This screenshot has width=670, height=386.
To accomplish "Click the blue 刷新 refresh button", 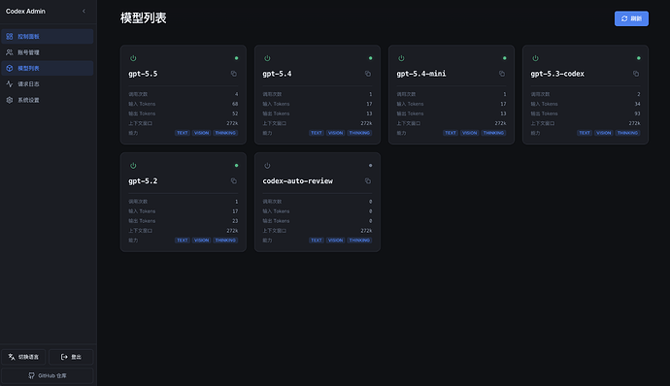I will coord(631,18).
